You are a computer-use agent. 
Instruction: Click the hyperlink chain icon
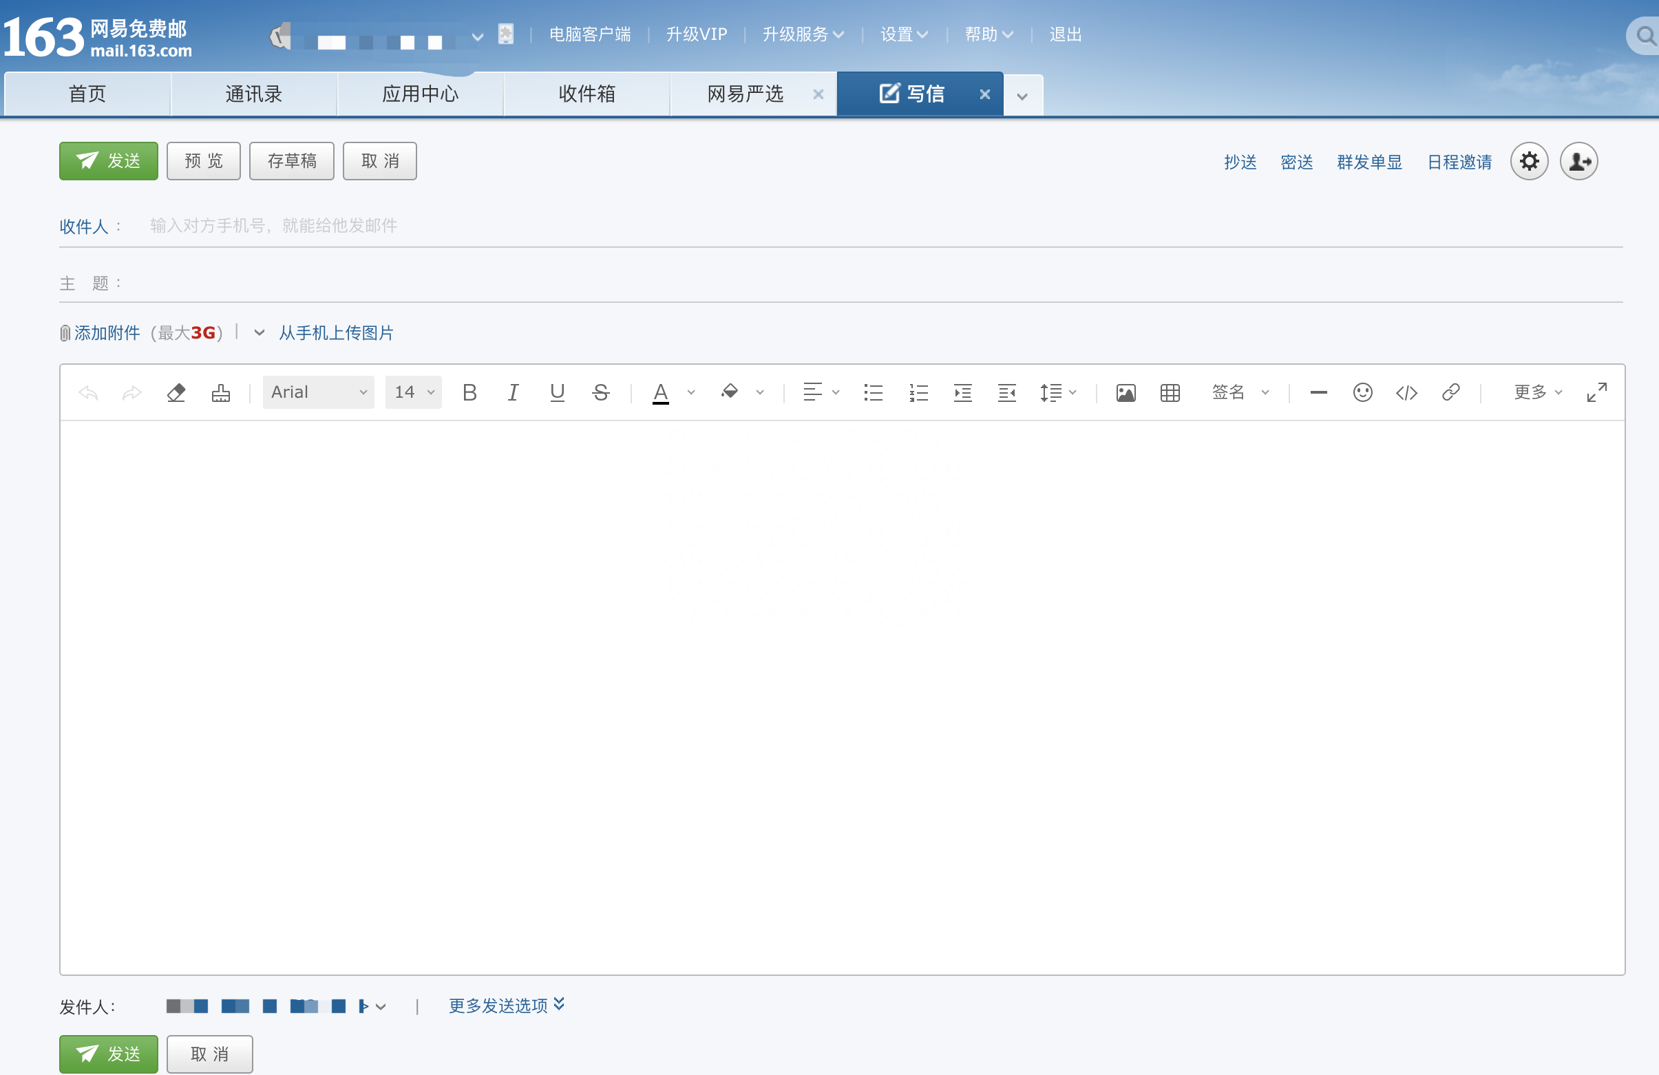tap(1450, 393)
